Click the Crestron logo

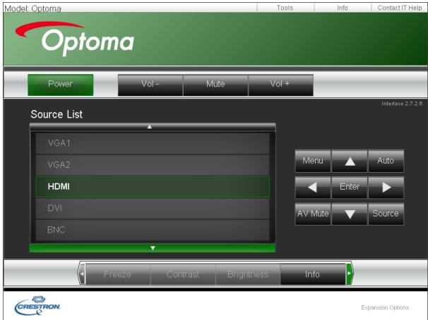[x=37, y=306]
